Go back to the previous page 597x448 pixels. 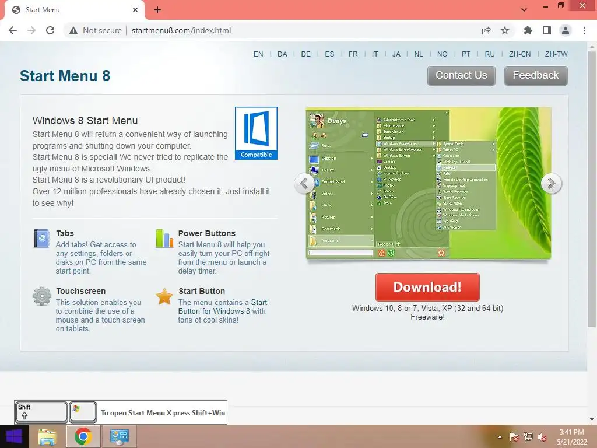click(x=13, y=30)
